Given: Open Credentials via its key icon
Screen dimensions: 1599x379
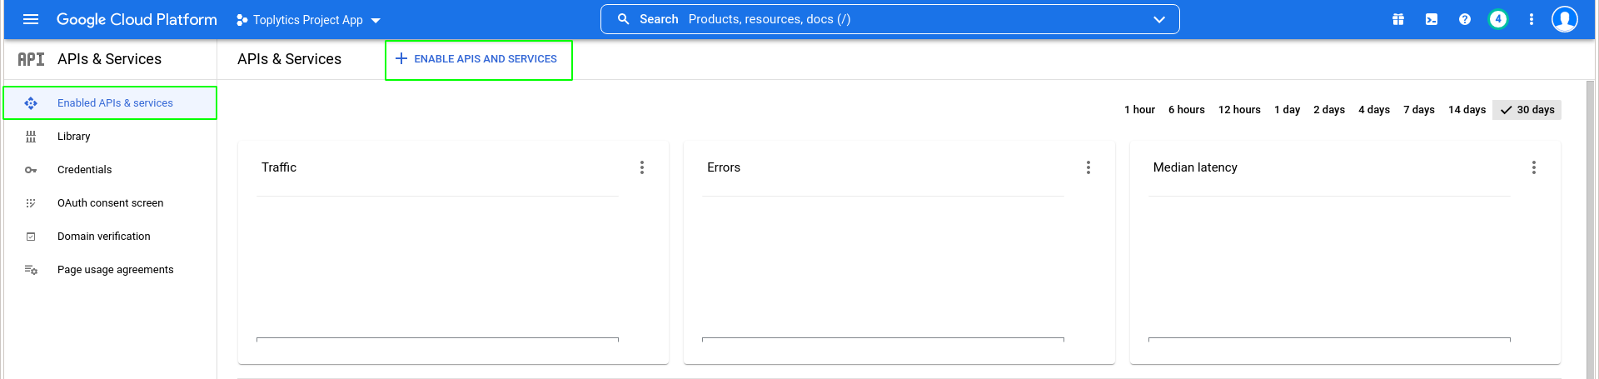Looking at the screenshot, I should coord(31,170).
